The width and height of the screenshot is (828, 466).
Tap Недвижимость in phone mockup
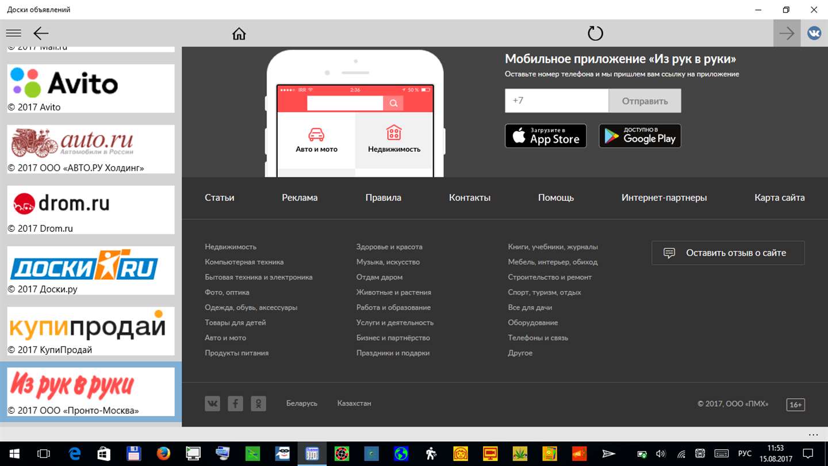click(394, 140)
